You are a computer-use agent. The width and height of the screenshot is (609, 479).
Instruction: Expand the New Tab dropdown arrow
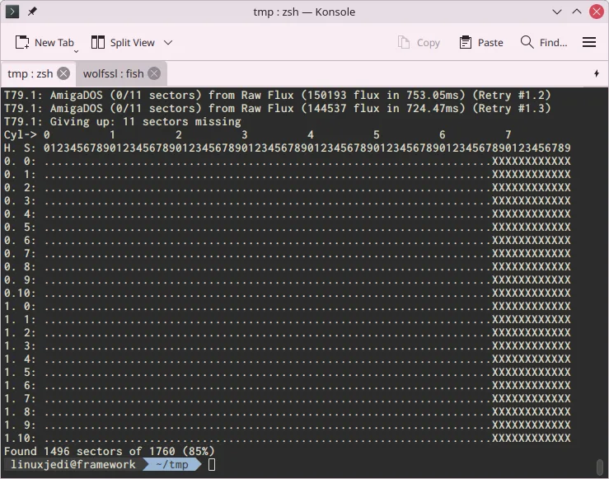tap(76, 51)
